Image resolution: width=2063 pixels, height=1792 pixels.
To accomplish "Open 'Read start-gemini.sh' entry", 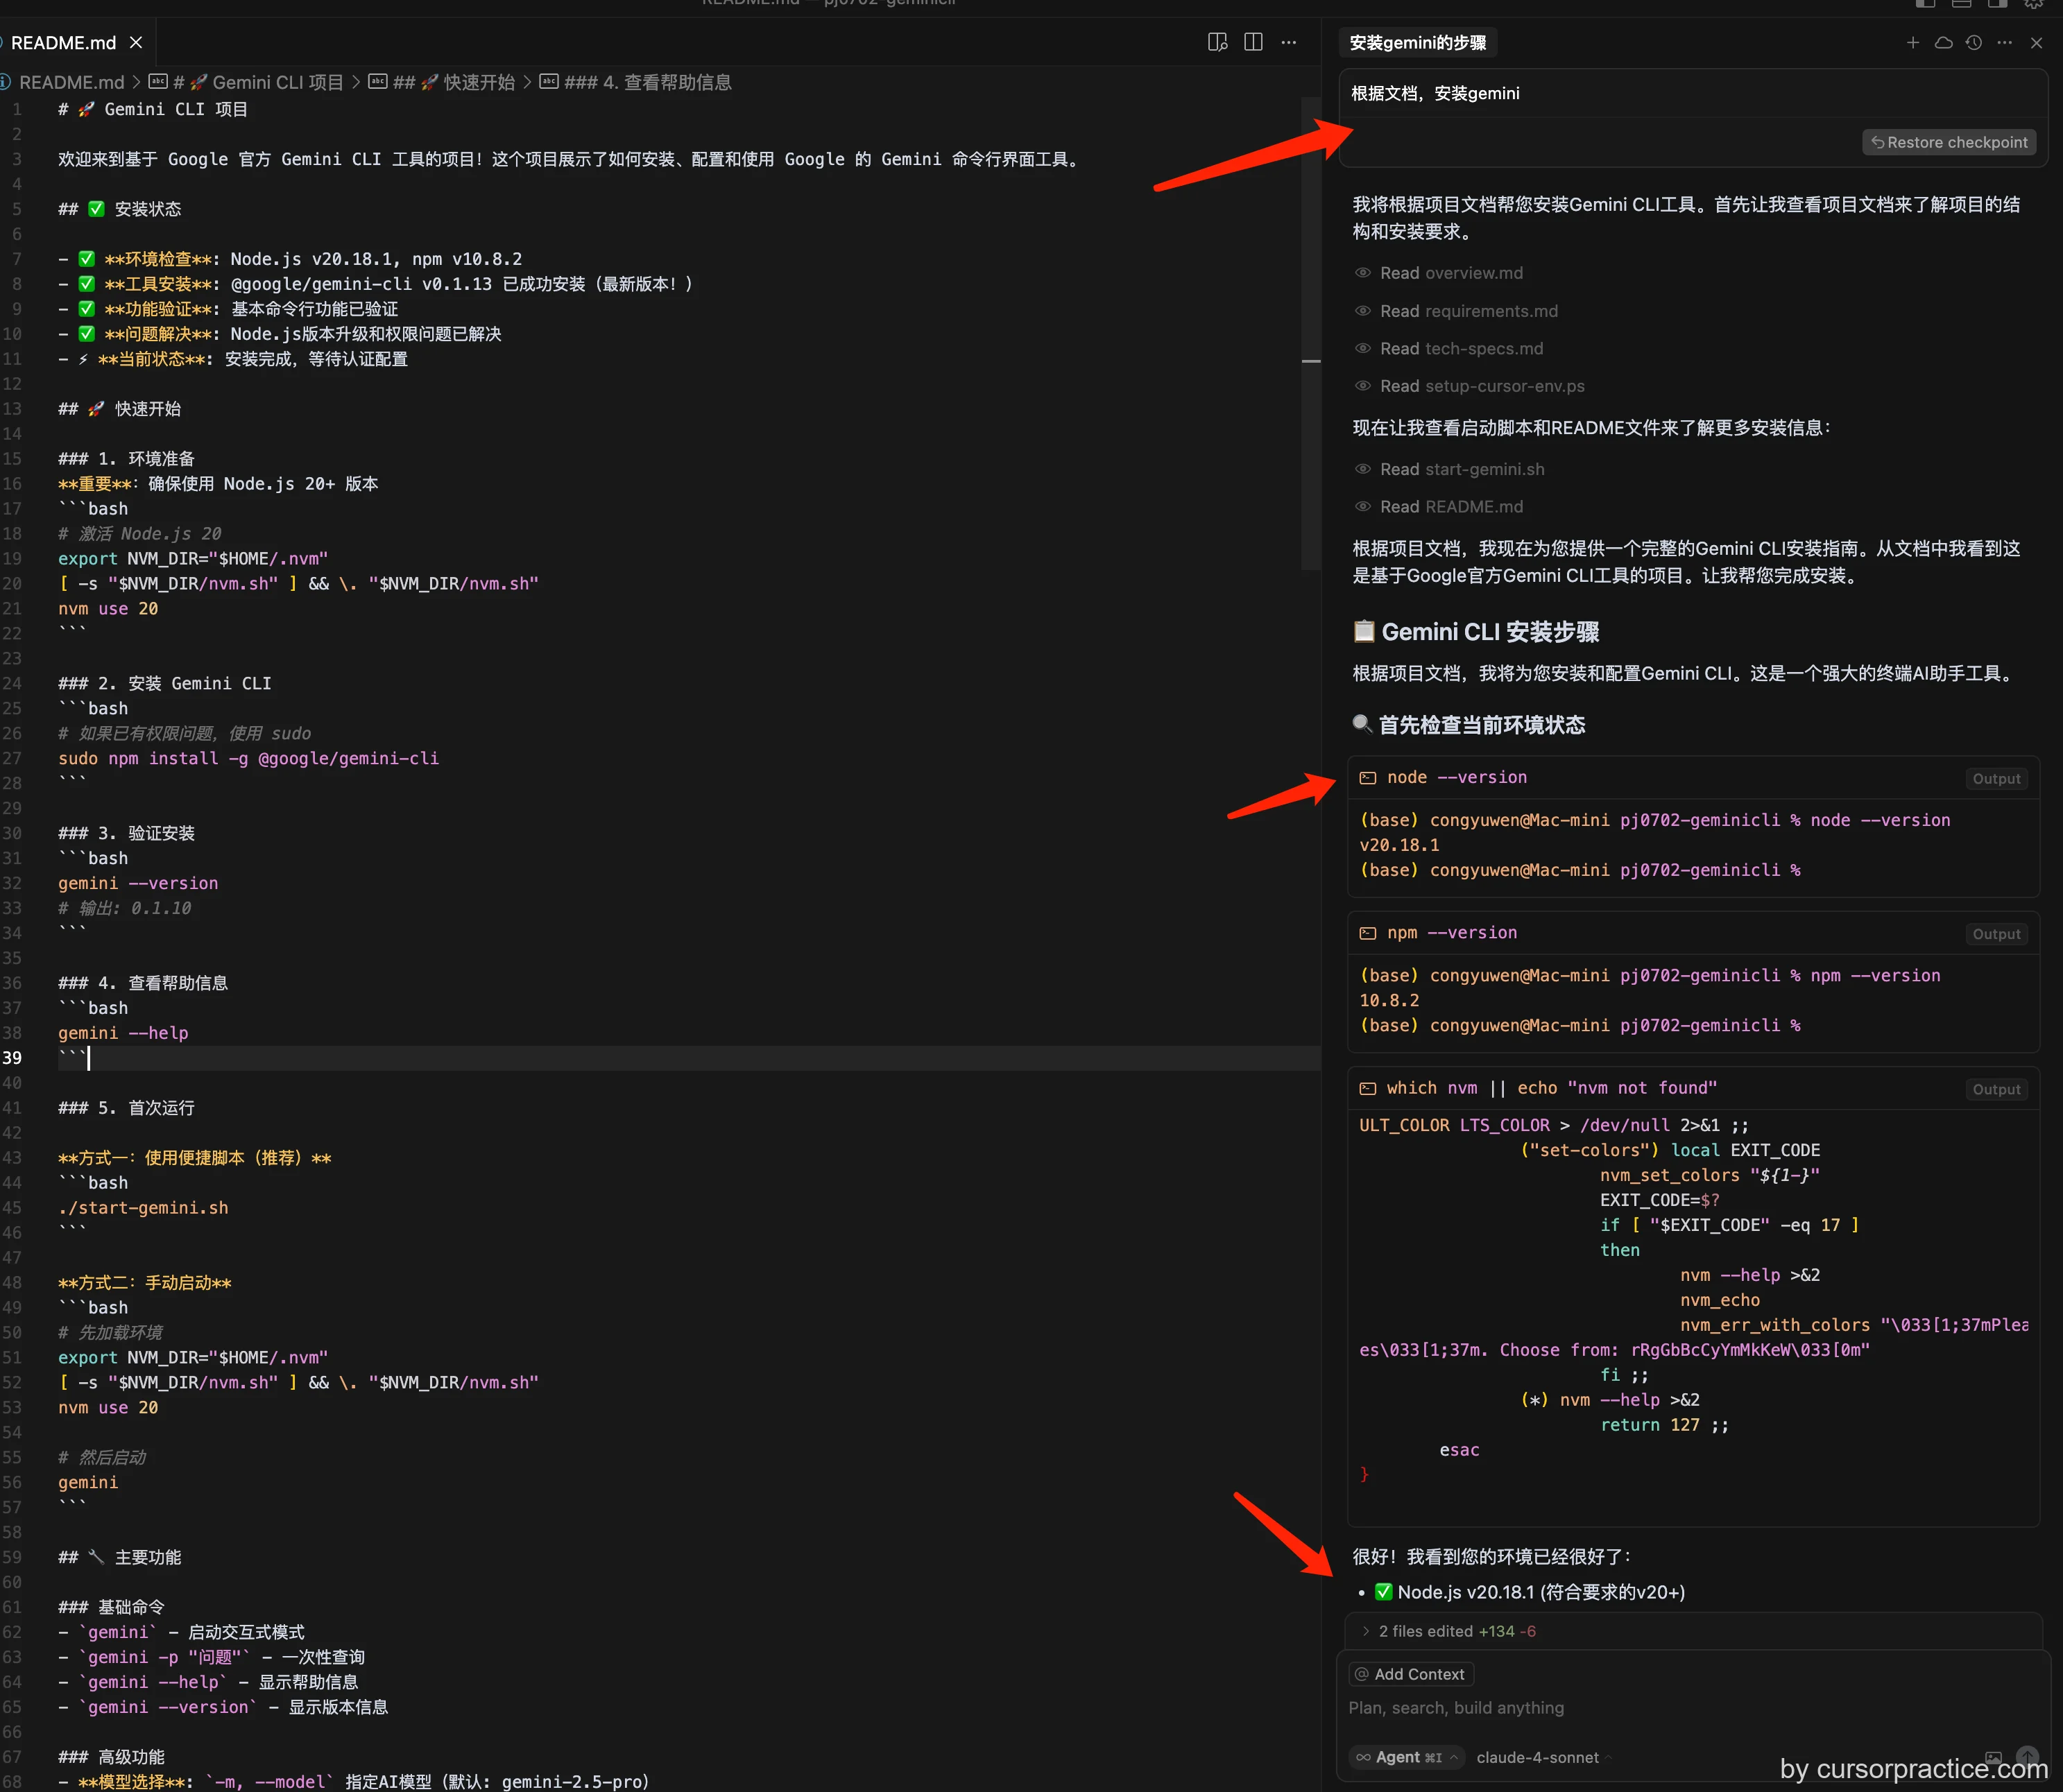I will (x=1462, y=469).
